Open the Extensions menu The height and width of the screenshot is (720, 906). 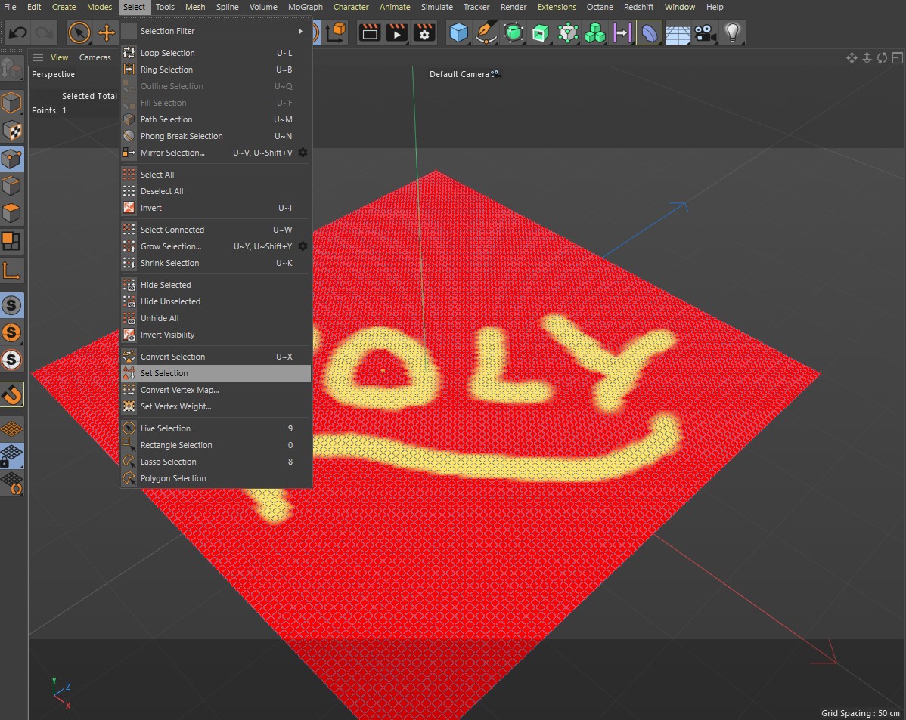(x=557, y=7)
